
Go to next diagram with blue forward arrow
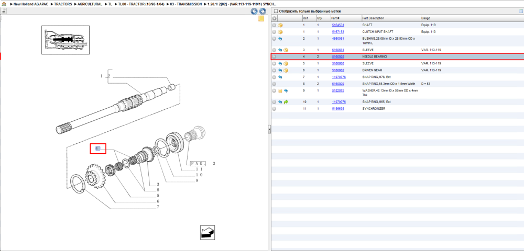pos(263,12)
